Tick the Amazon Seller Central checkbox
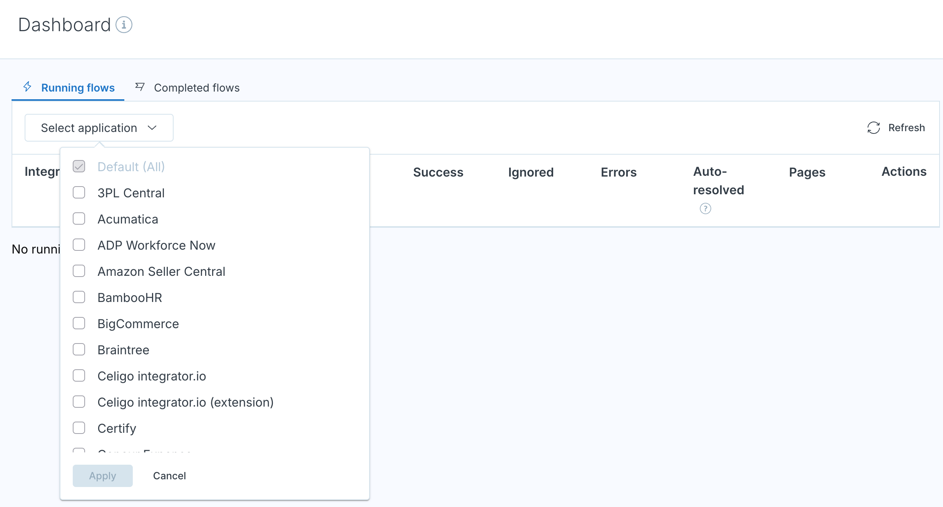 point(79,271)
